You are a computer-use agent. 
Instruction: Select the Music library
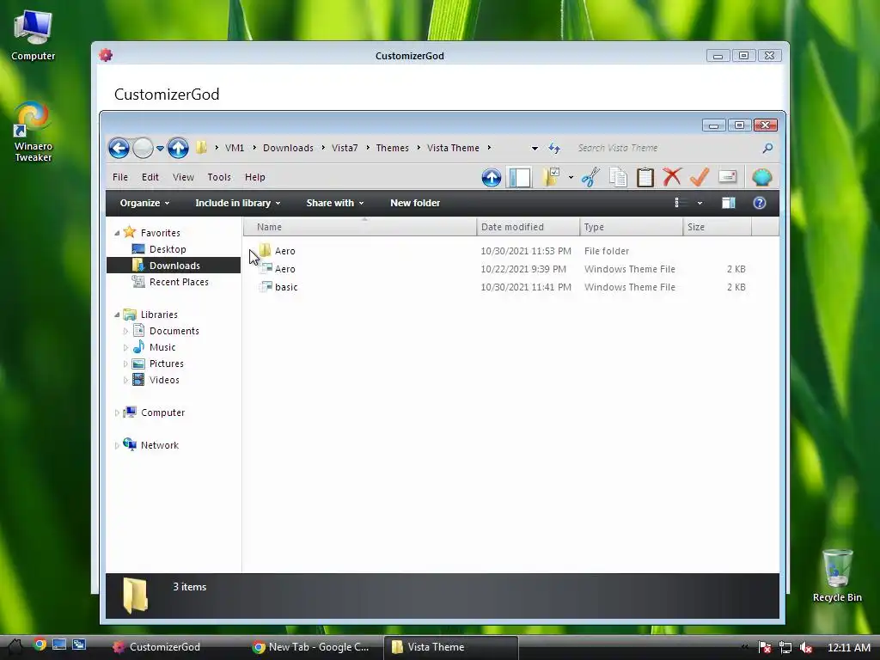tap(162, 347)
